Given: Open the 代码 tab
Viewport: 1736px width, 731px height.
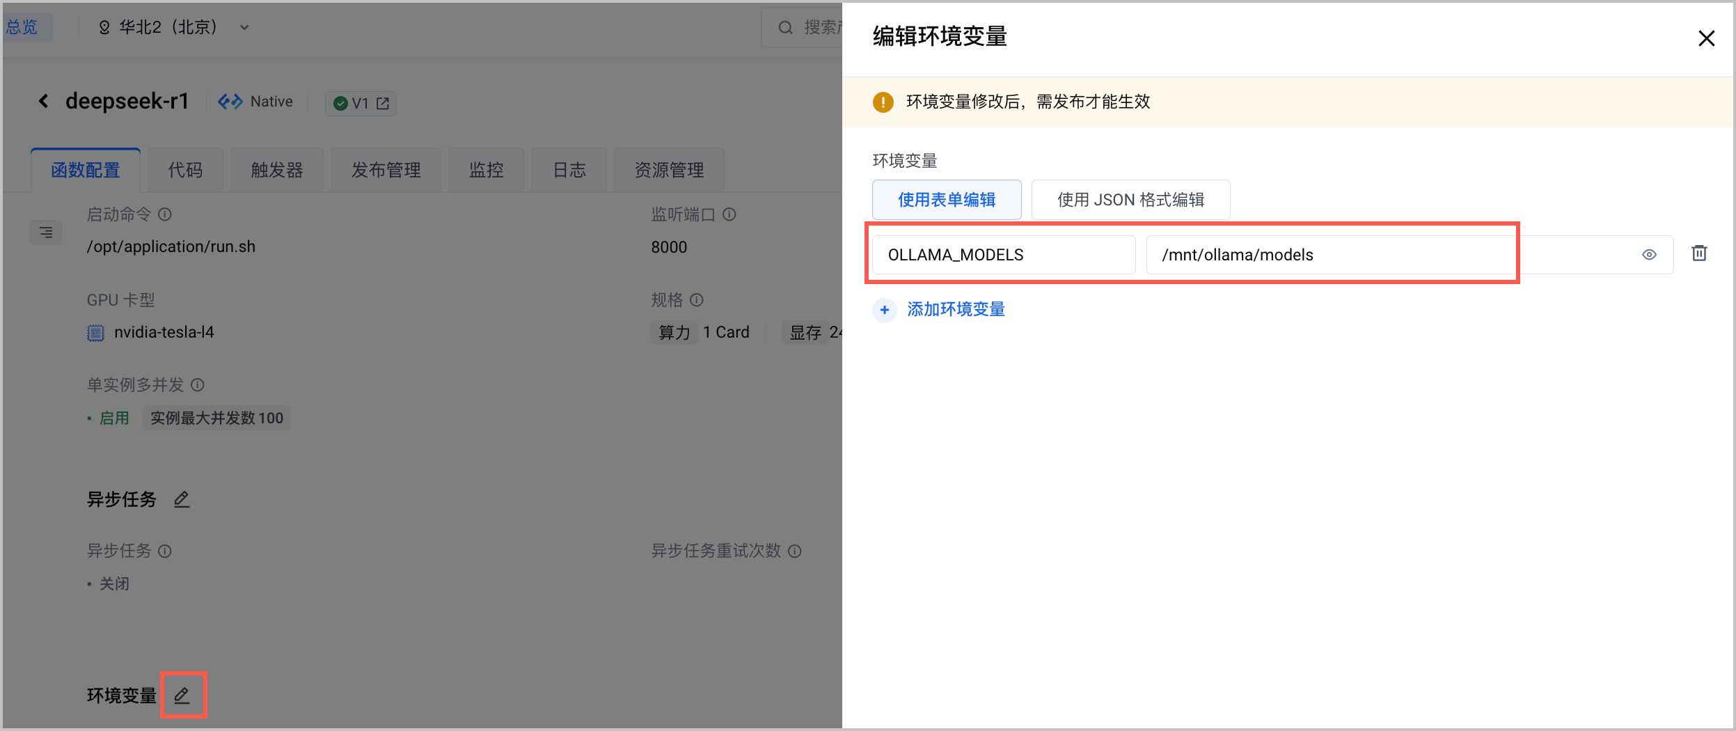Looking at the screenshot, I should 185,171.
